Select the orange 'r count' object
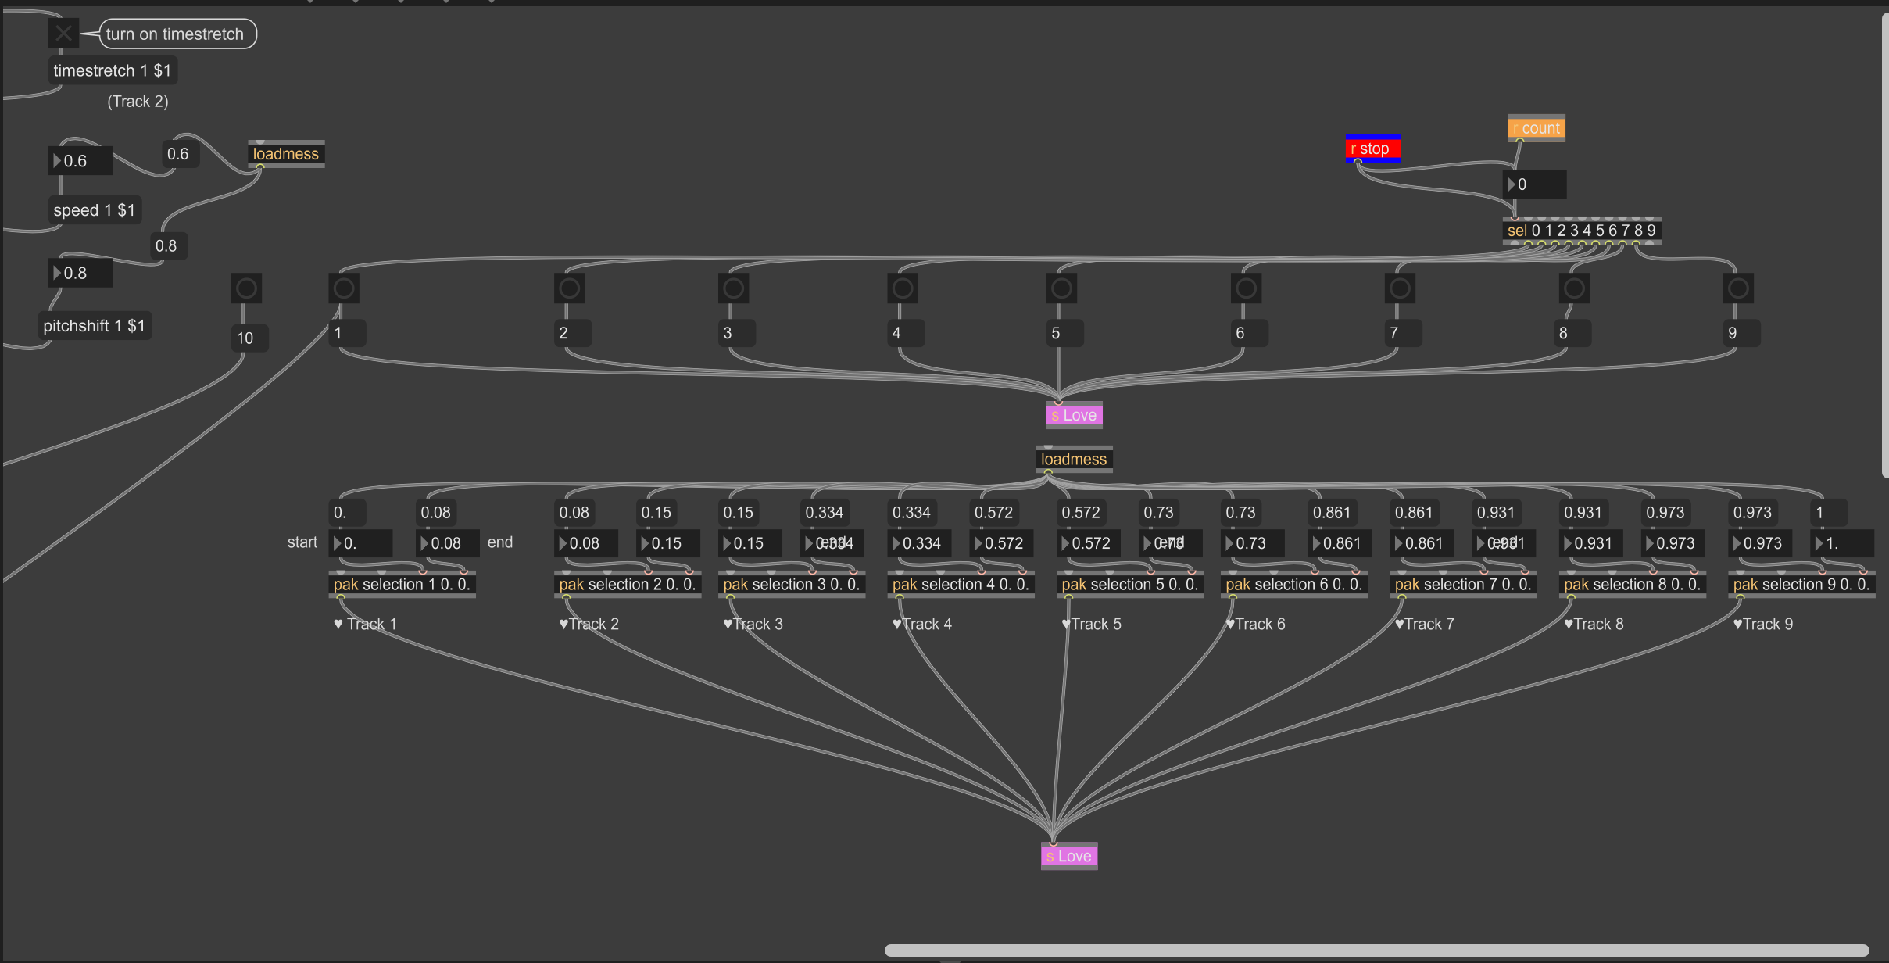This screenshot has width=1889, height=963. (1536, 128)
